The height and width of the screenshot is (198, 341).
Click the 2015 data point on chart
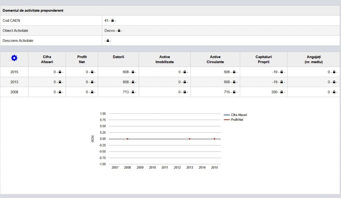pyautogui.click(x=215, y=139)
